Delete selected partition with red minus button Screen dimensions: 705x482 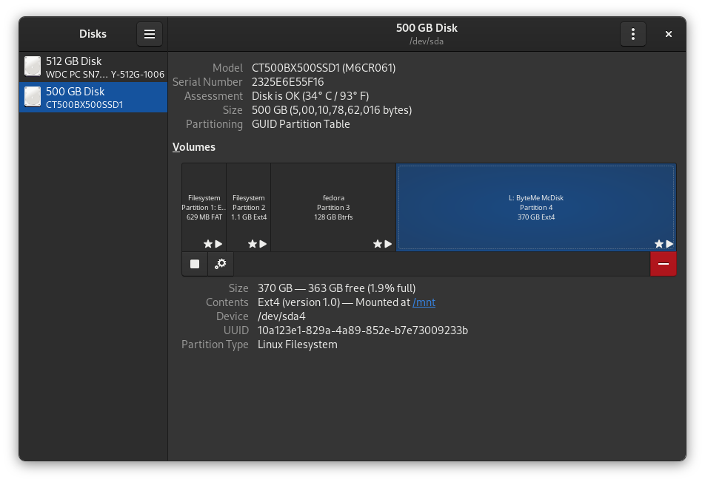[664, 264]
